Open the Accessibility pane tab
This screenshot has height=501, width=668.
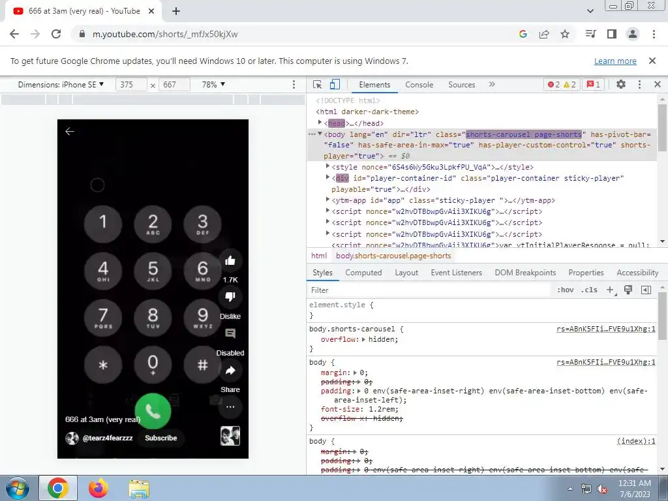coord(637,273)
